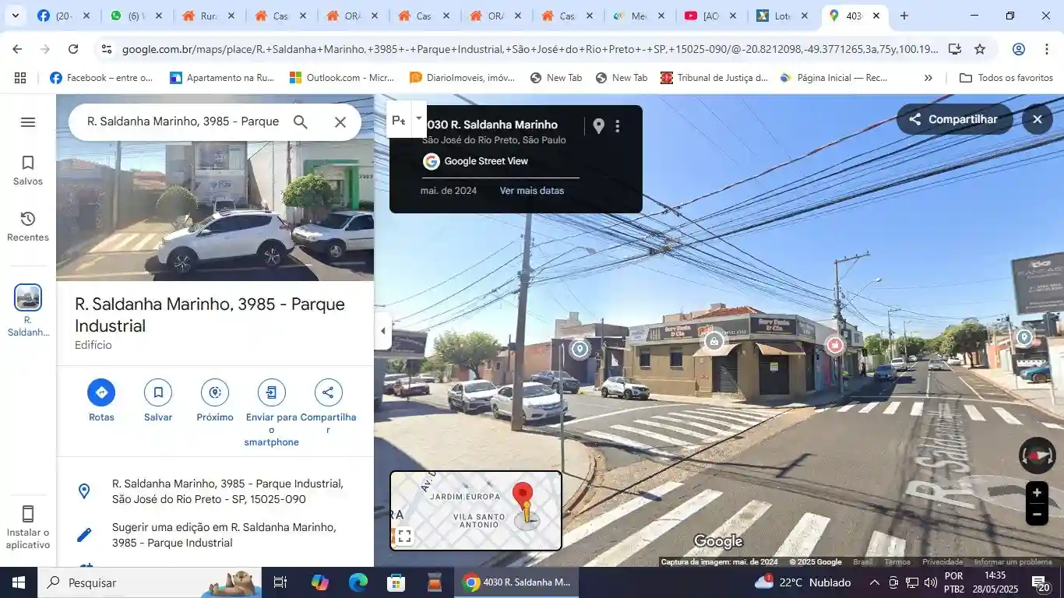Open Street View more options menu
This screenshot has height=598, width=1064.
(618, 126)
